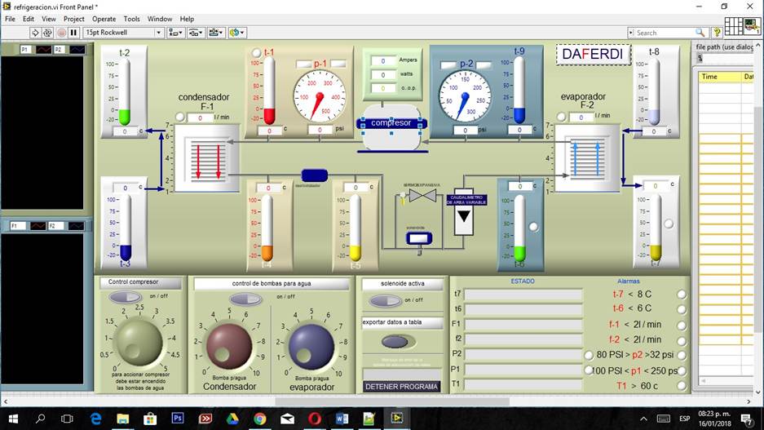This screenshot has height=430, width=764.
Task: Click the DETENER PROGRAMA button
Action: pyautogui.click(x=402, y=387)
